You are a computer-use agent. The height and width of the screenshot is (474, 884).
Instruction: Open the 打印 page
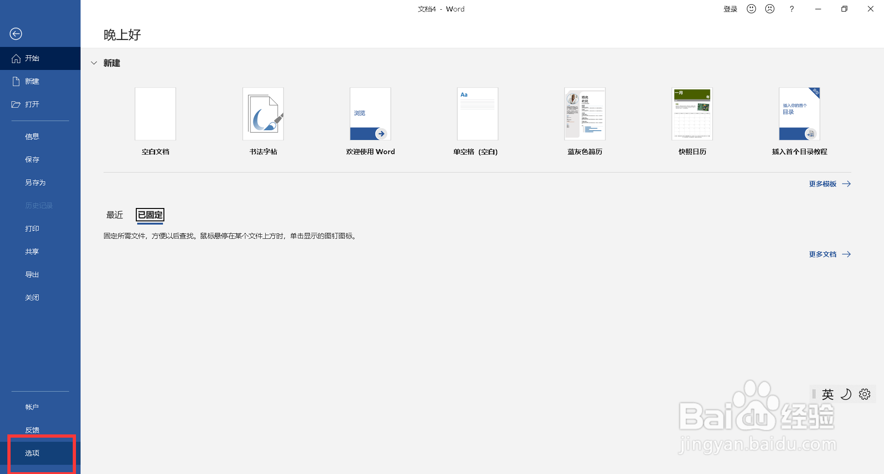[x=40, y=229]
